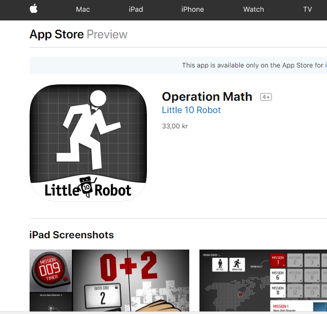Open the iPad menu item
Screen dimensions: 327x314
click(x=136, y=9)
